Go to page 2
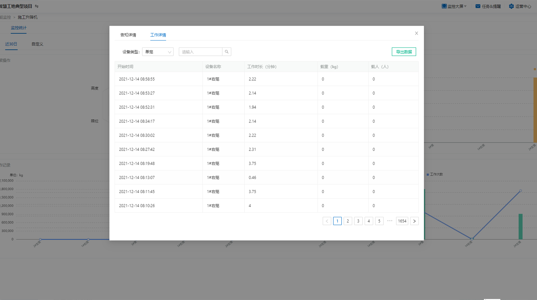This screenshot has height=300, width=537. [x=348, y=221]
